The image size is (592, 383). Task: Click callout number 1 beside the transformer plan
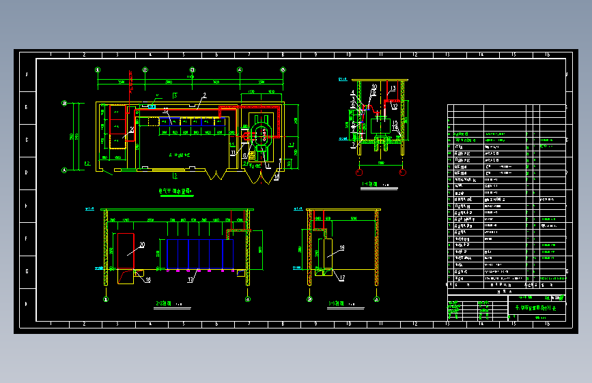coord(268,165)
